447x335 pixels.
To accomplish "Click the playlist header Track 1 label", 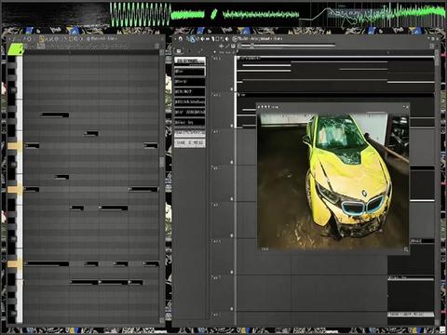I will (216, 59).
